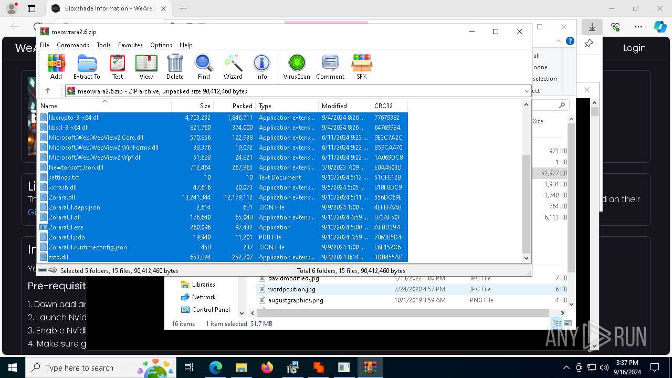672x378 pixels.
Task: Open the Options menu
Action: tap(161, 45)
